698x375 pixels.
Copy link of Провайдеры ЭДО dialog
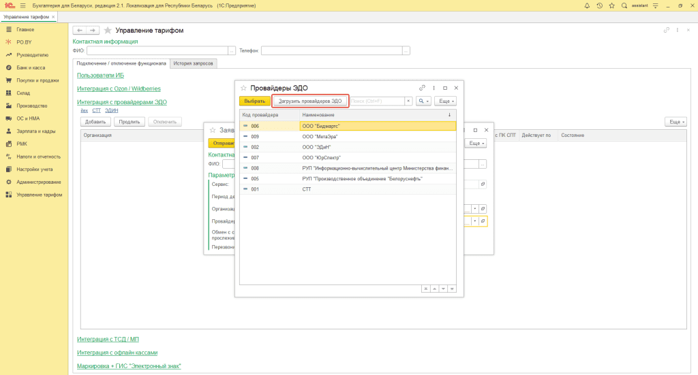pyautogui.click(x=423, y=88)
